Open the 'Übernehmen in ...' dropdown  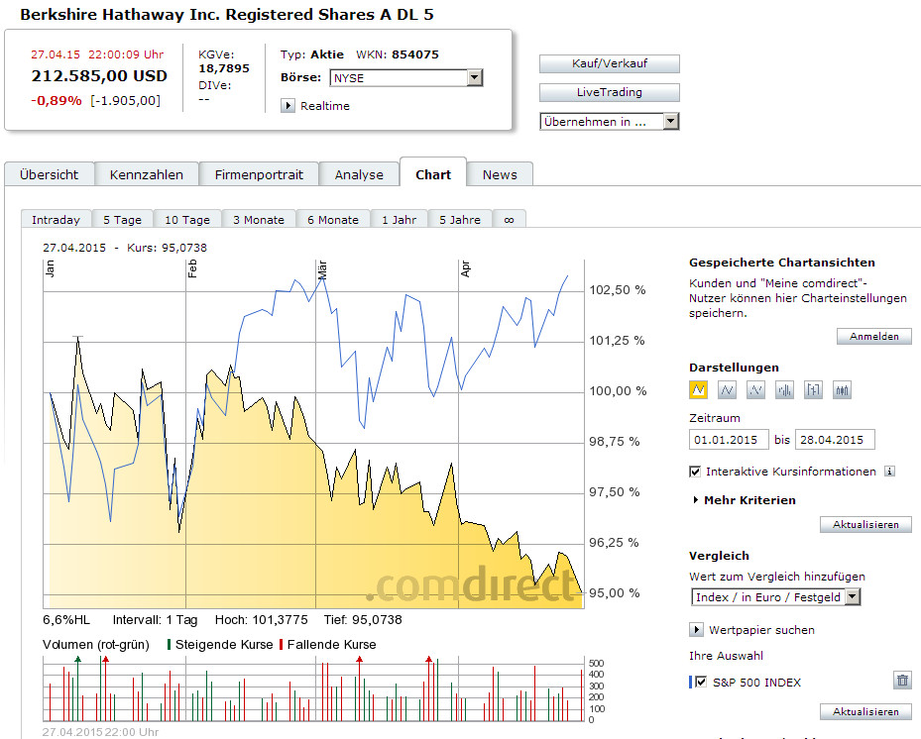tap(670, 122)
